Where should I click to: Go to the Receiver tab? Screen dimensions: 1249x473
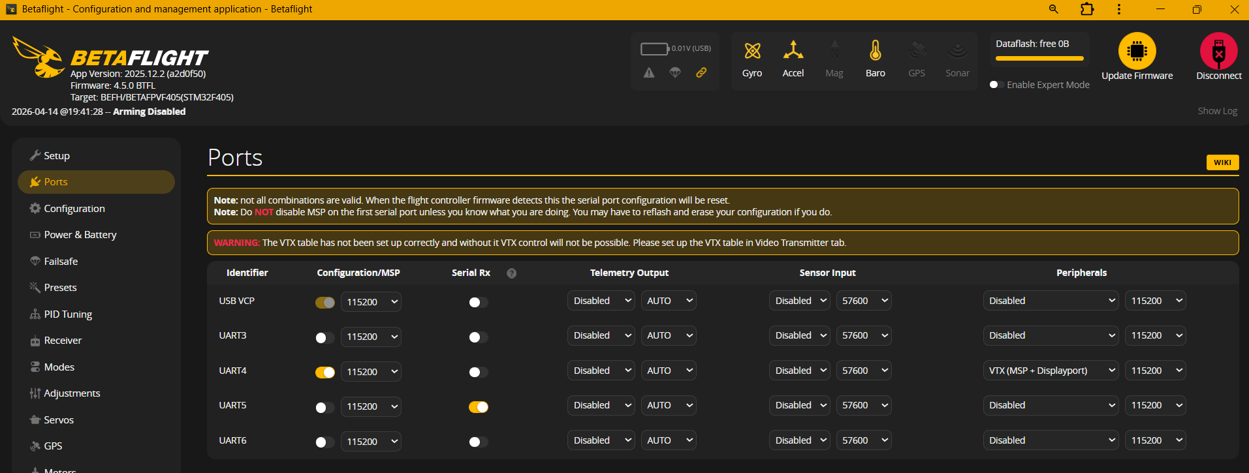(63, 341)
